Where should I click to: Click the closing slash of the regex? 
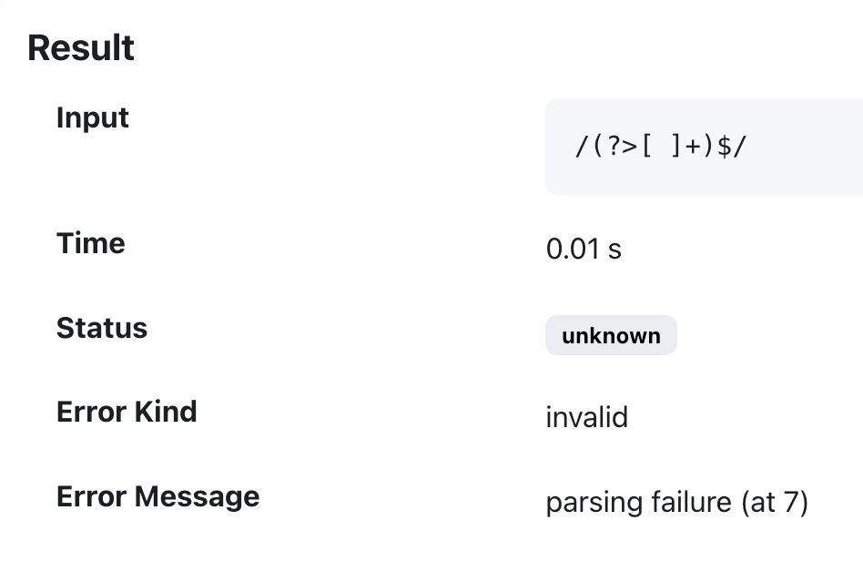739,147
